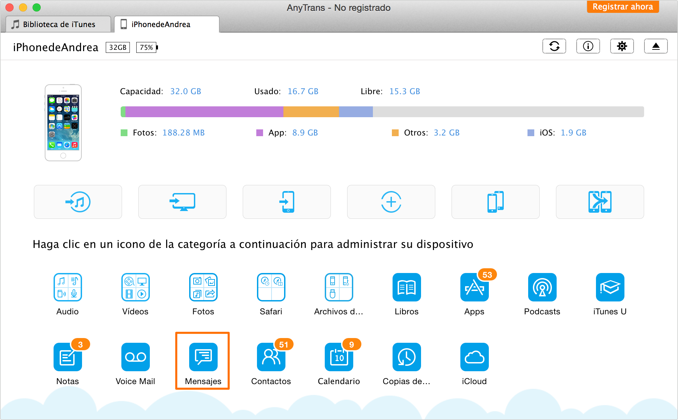Click the blue iOS segment in storage bar
The image size is (678, 420).
[356, 112]
